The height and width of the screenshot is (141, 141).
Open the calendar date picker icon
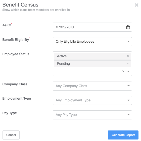(x=128, y=27)
